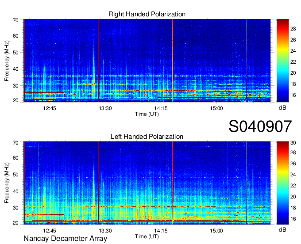Screen dimensions: 301x244
Task: Click the 60 MHz tick on Left Handed plot
Action: coord(15,158)
